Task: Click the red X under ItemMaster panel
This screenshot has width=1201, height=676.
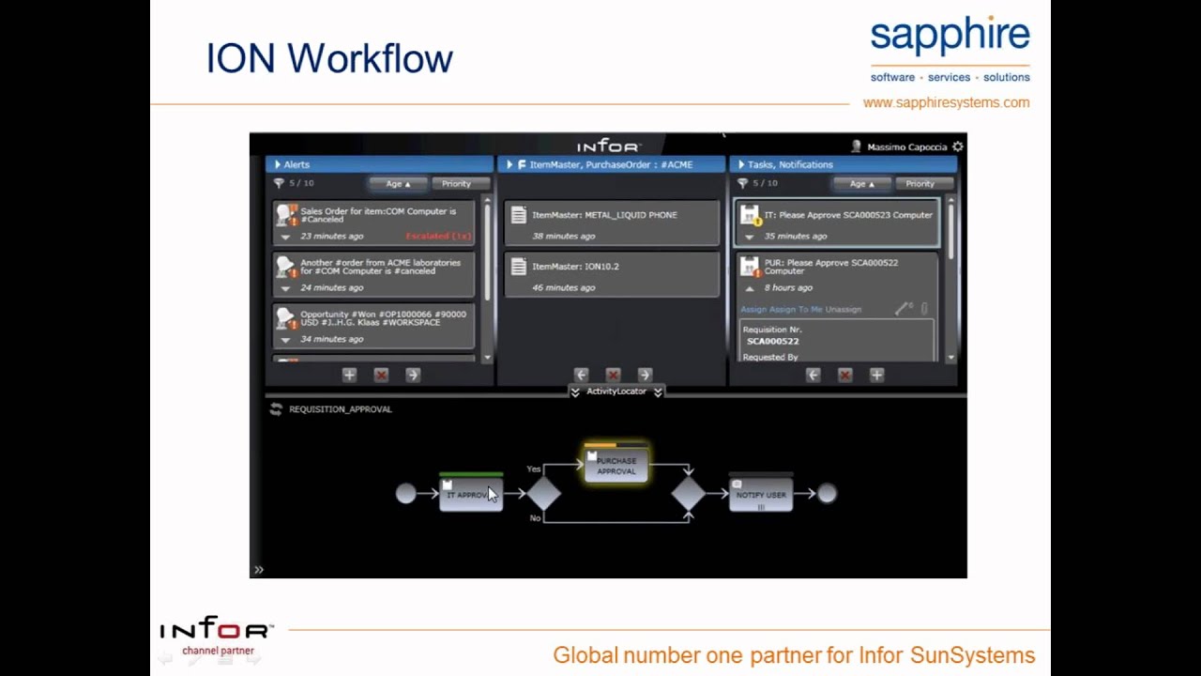Action: tap(613, 375)
